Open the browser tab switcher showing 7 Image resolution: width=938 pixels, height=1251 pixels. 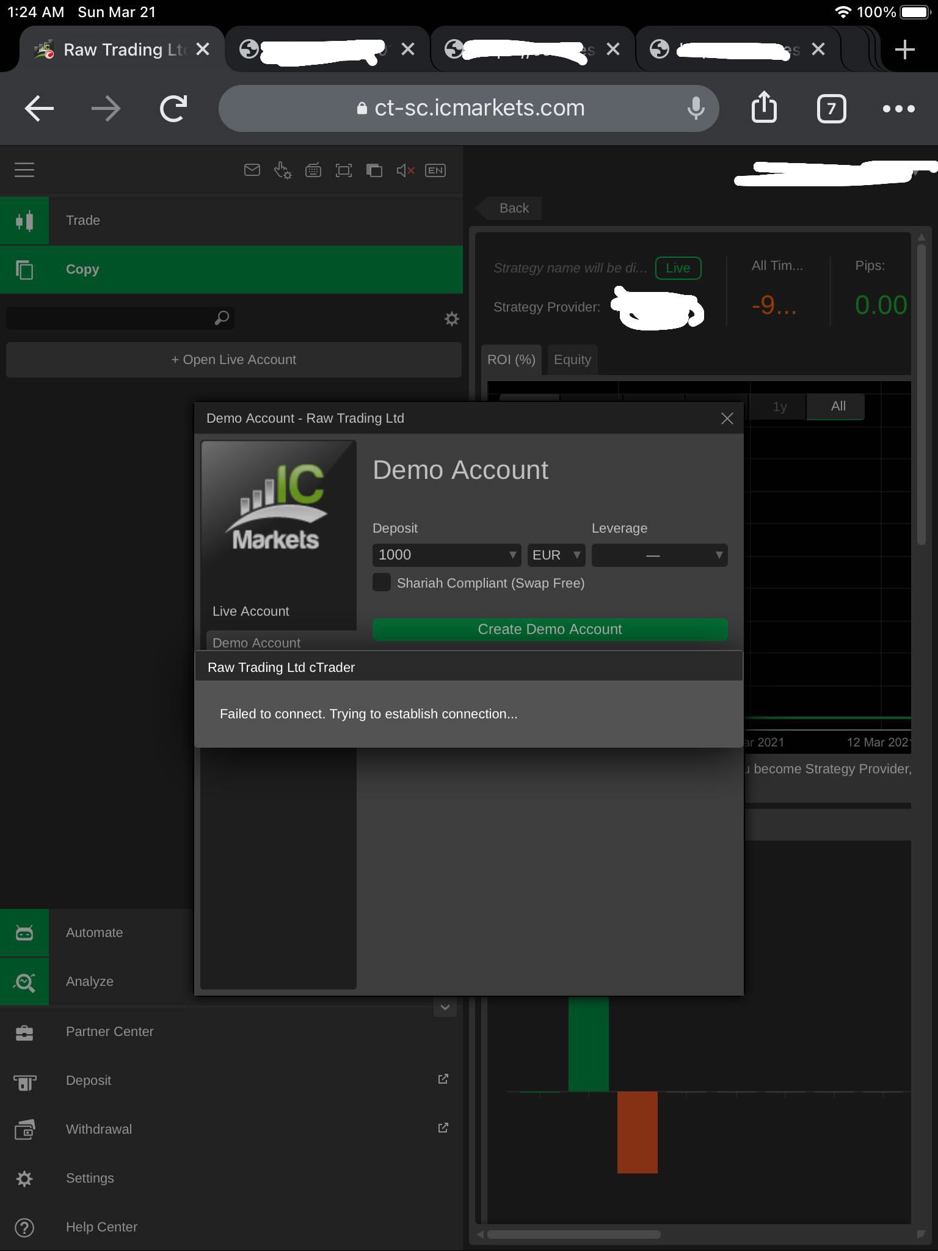(831, 109)
